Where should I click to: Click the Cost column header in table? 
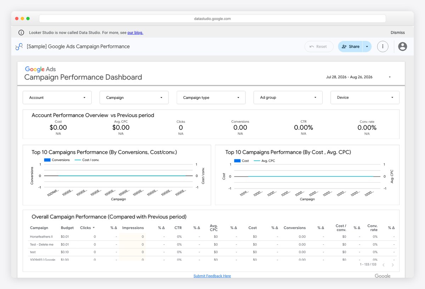pos(253,228)
